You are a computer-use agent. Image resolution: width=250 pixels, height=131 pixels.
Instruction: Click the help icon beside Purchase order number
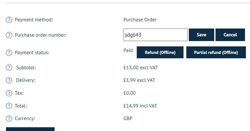9,35
